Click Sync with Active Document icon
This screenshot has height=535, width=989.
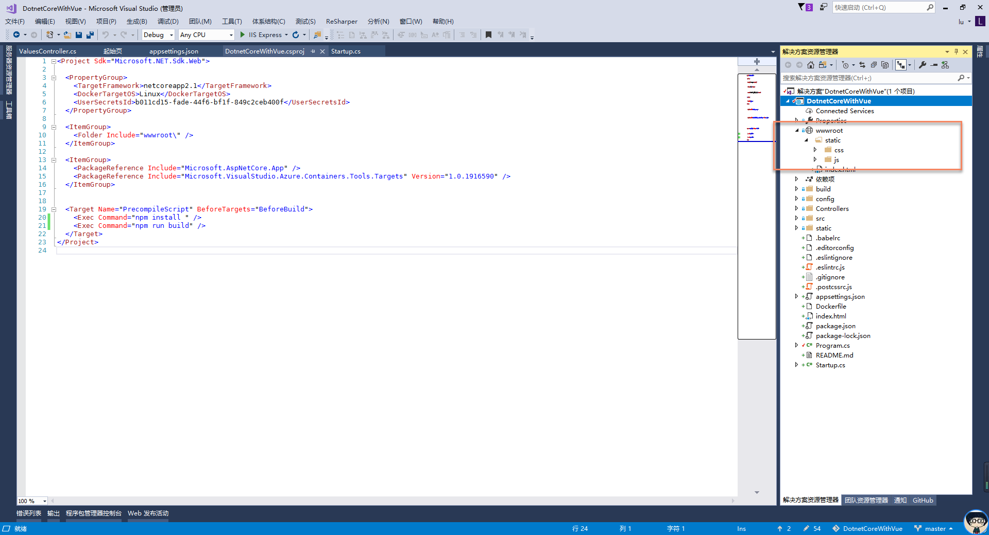click(x=862, y=65)
